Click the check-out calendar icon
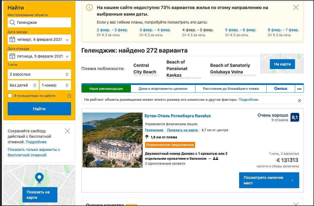The height and width of the screenshot is (206, 314). point(12,56)
